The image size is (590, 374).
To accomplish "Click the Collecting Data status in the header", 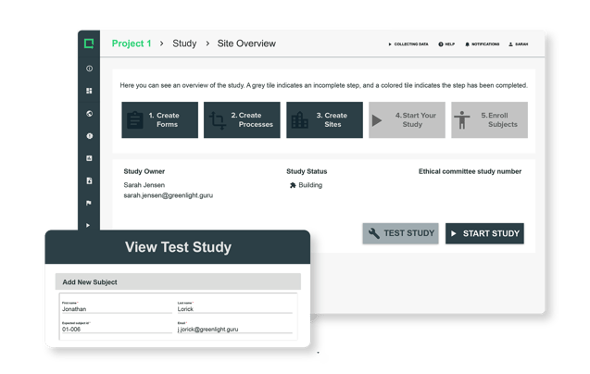I will pyautogui.click(x=407, y=44).
